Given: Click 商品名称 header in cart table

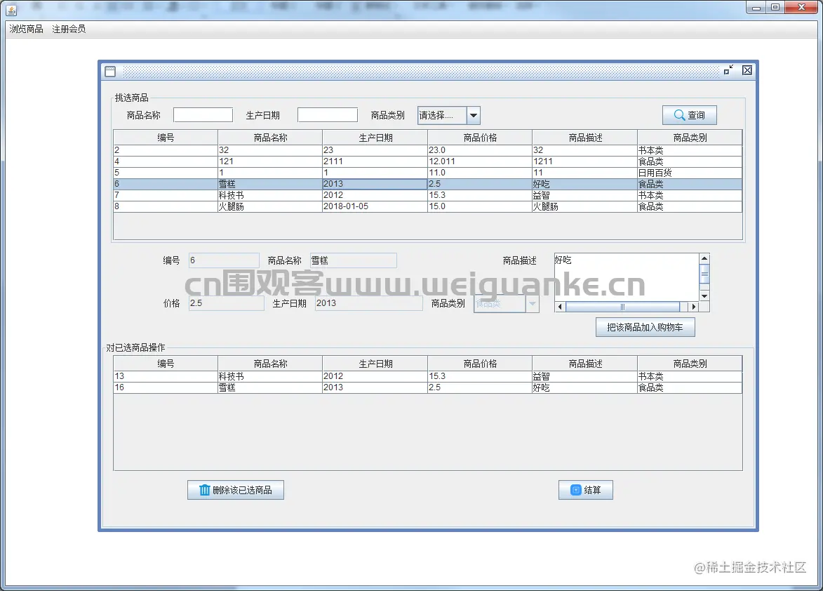Looking at the screenshot, I should point(270,364).
